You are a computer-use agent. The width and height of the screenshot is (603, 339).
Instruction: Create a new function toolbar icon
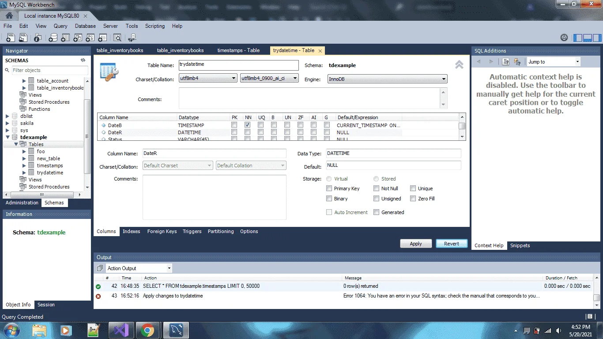(102, 38)
